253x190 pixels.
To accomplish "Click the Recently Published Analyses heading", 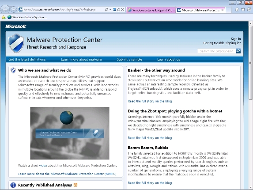I will (45, 185).
